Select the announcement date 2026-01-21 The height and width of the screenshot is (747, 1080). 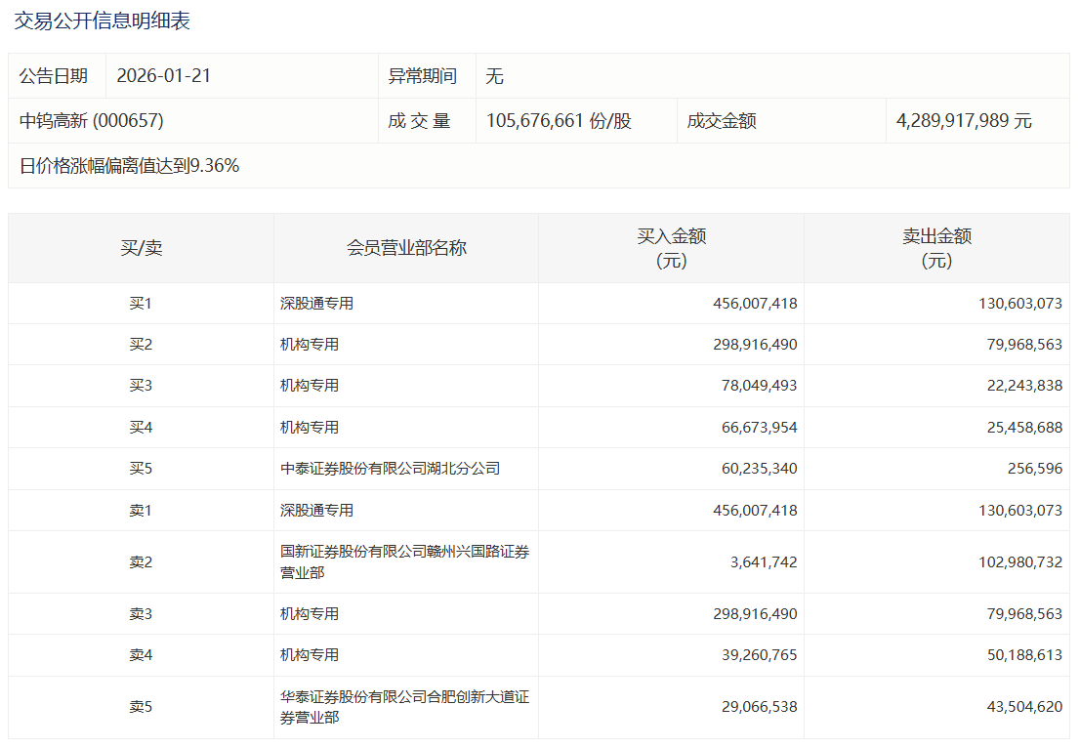coord(164,76)
